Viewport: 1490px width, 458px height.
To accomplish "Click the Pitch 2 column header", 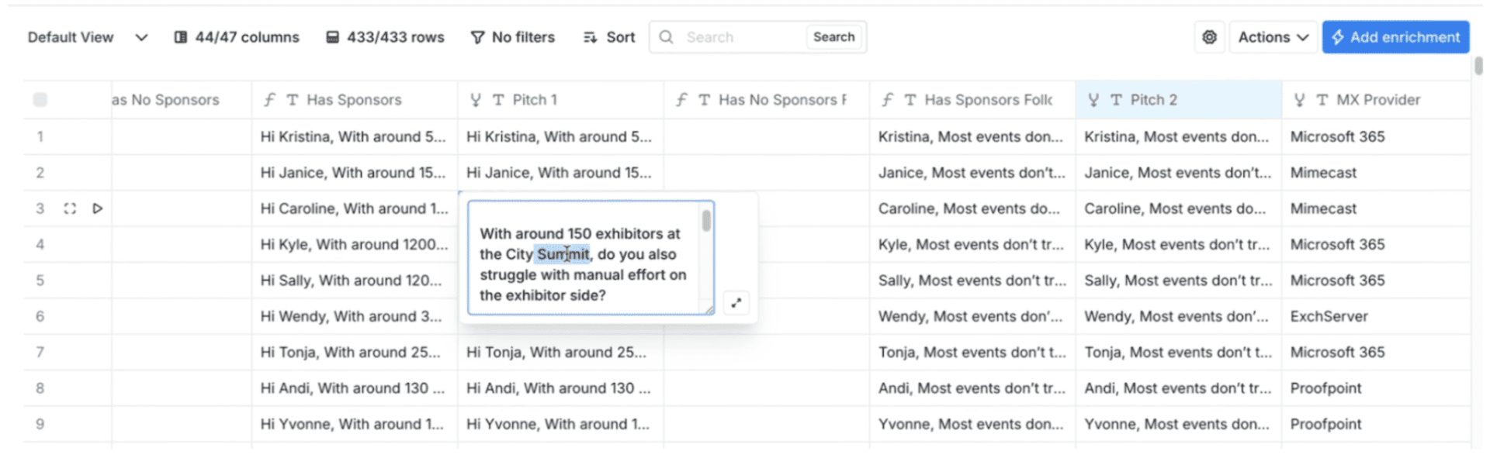I will point(1178,100).
